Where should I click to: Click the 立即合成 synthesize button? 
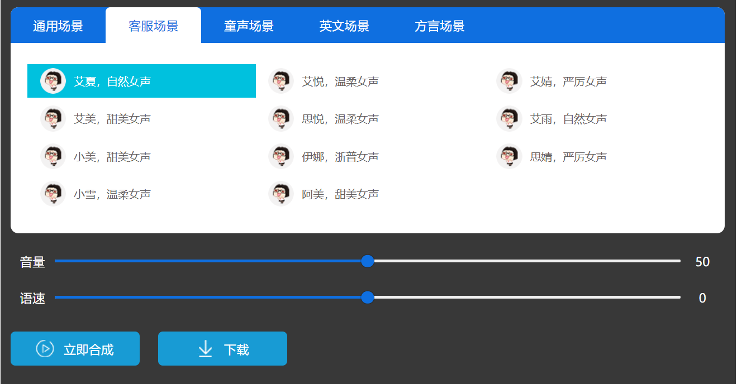75,349
